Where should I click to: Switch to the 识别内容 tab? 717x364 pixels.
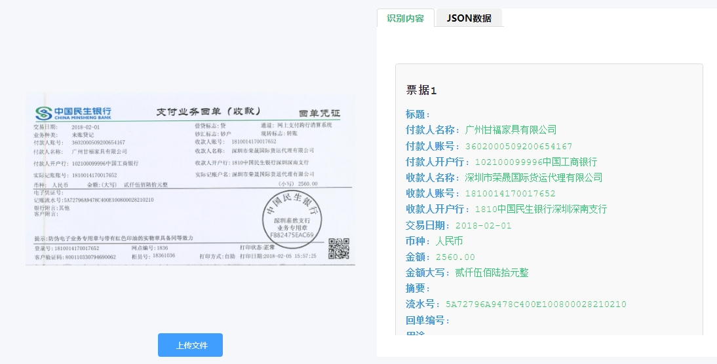tap(405, 18)
